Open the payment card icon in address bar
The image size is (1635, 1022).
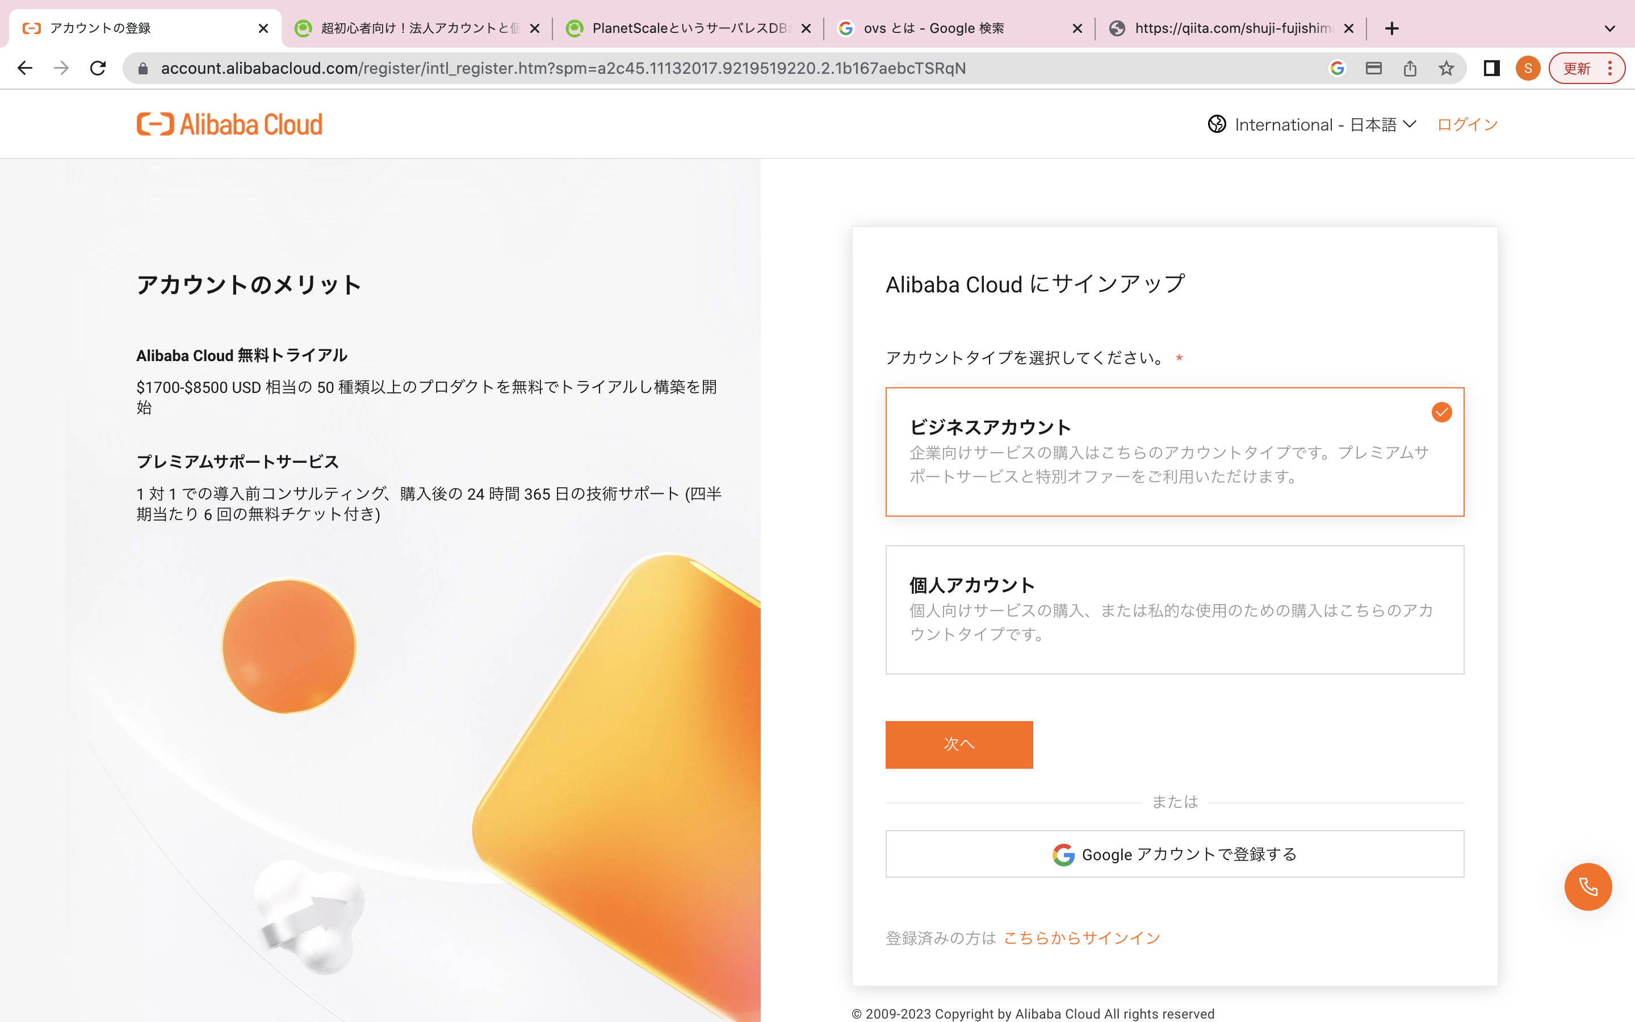click(1373, 68)
